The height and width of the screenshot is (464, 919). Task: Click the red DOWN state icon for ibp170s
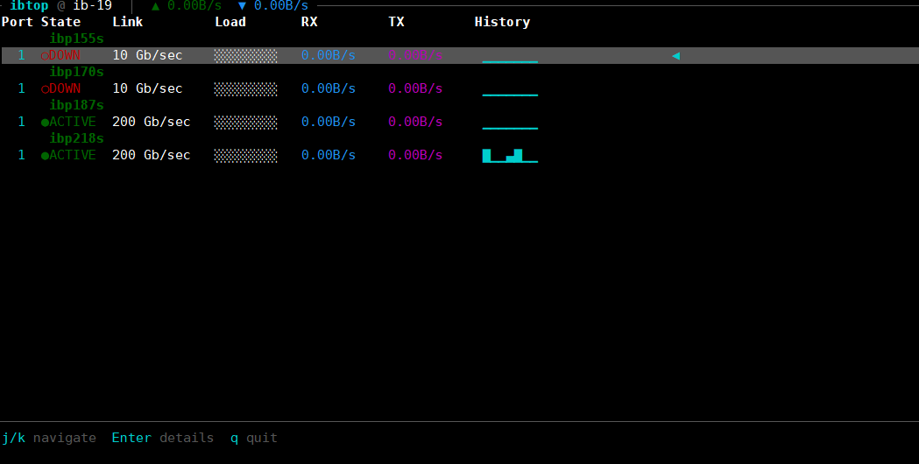click(45, 89)
